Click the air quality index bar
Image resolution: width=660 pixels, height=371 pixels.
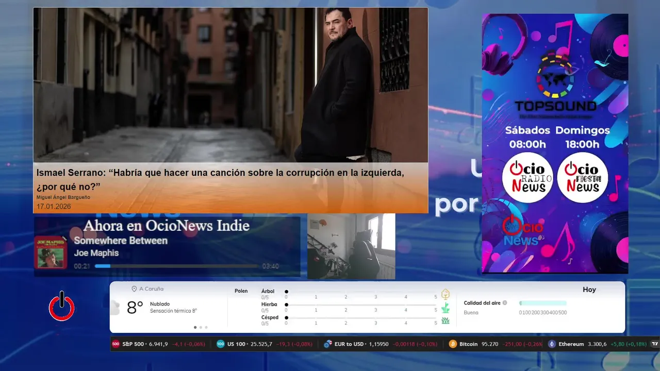tap(543, 303)
